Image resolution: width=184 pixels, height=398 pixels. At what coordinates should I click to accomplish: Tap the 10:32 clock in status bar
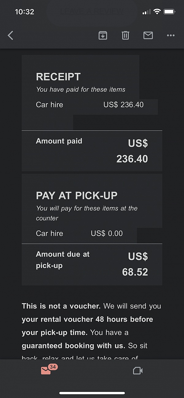(25, 12)
